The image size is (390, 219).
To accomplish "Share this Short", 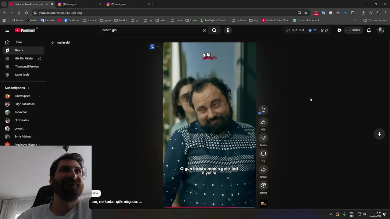I will [264, 170].
